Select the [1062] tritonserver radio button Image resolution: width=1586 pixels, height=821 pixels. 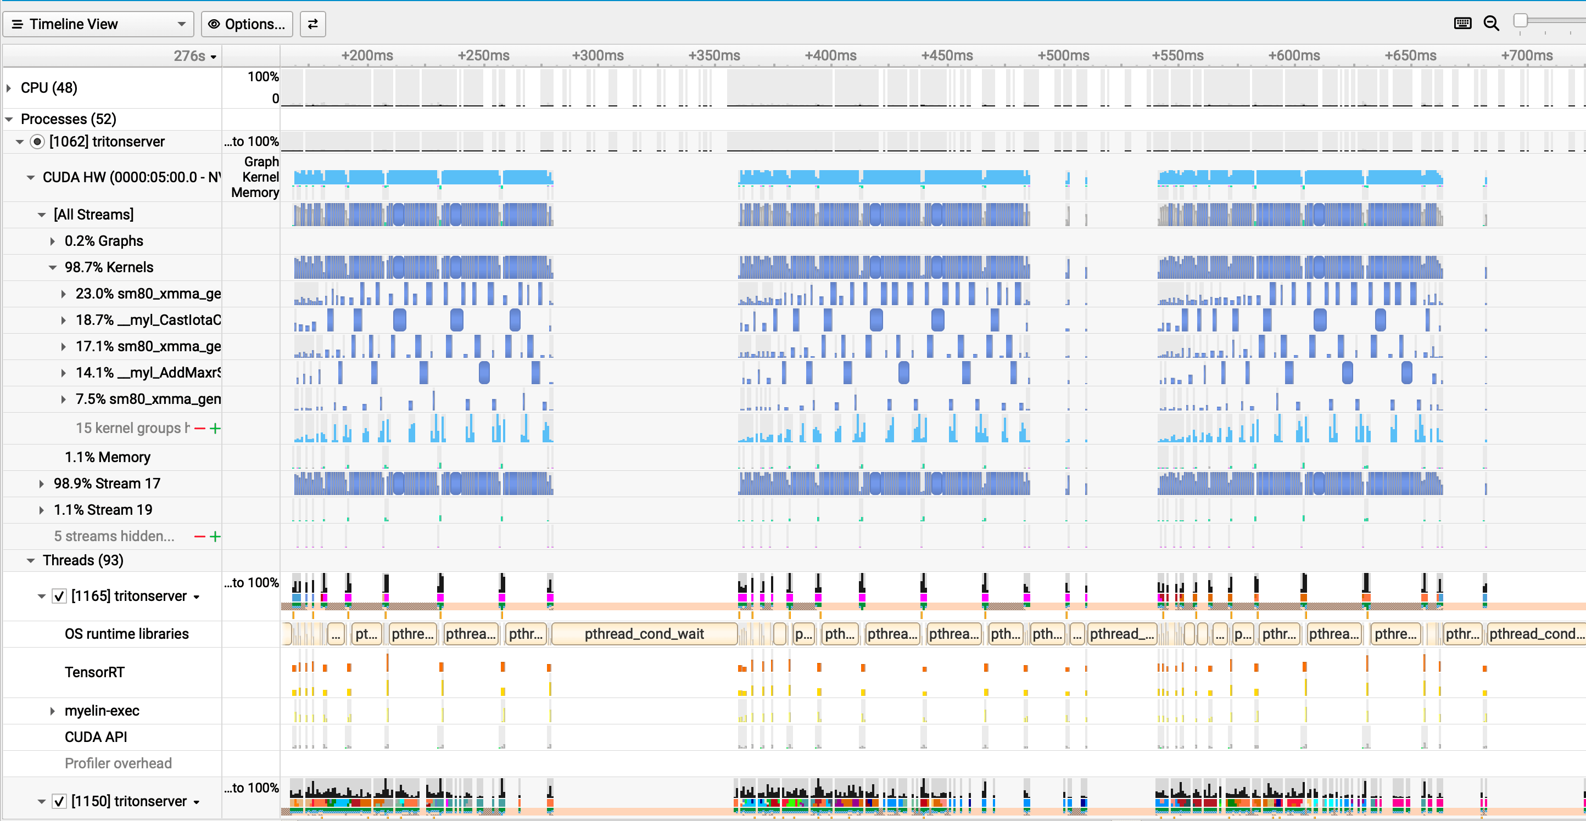[37, 142]
